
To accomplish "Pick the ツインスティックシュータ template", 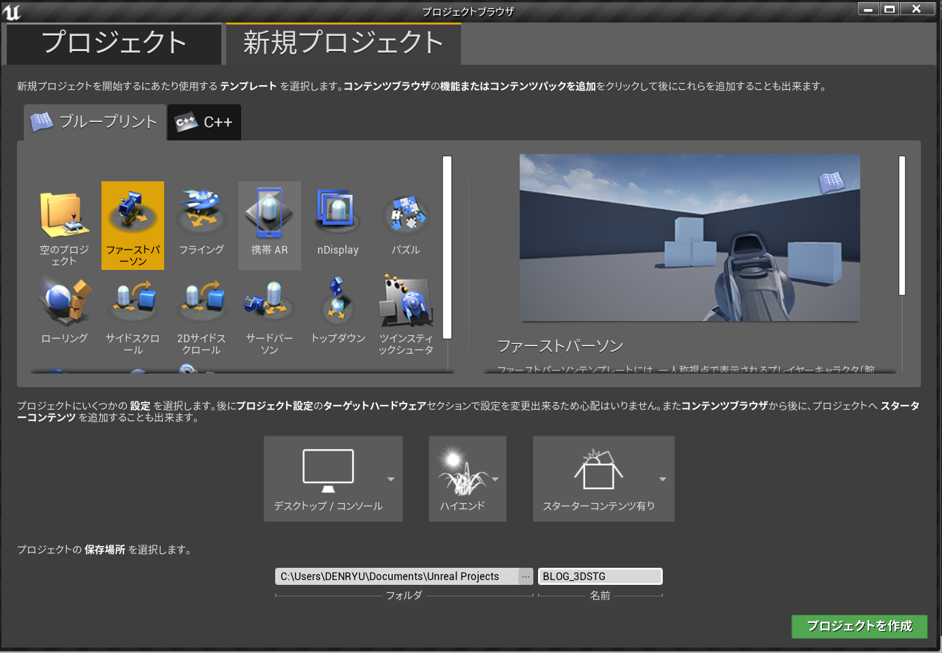I will [x=406, y=314].
